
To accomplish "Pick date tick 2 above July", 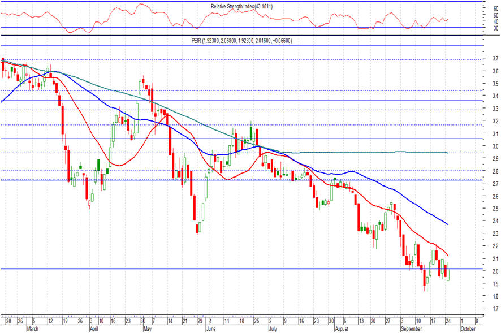I will point(270,321).
